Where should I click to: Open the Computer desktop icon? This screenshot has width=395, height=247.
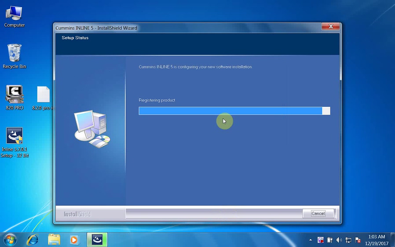click(14, 16)
